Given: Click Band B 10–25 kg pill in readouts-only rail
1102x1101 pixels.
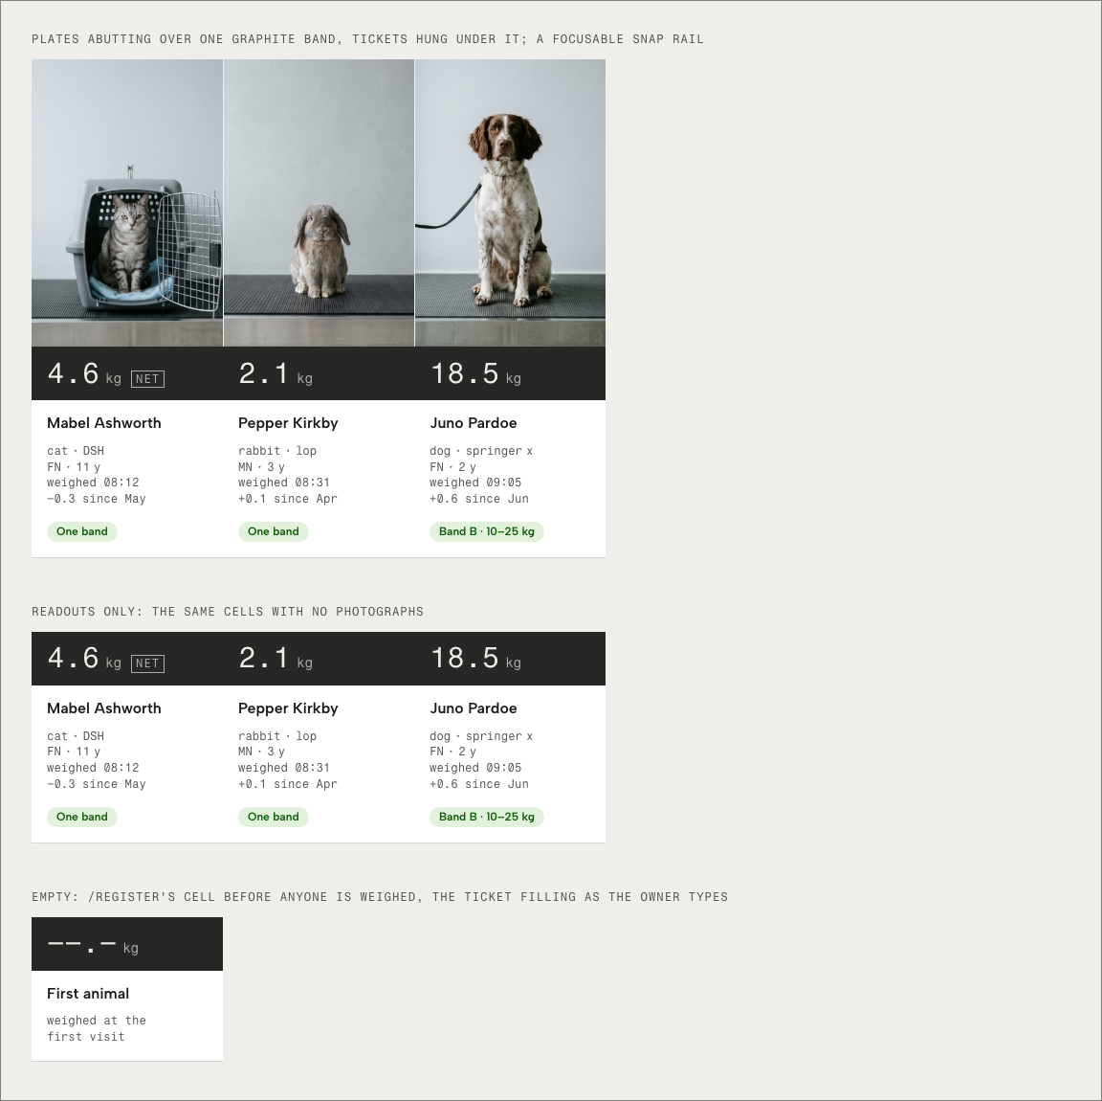Looking at the screenshot, I should pyautogui.click(x=487, y=817).
